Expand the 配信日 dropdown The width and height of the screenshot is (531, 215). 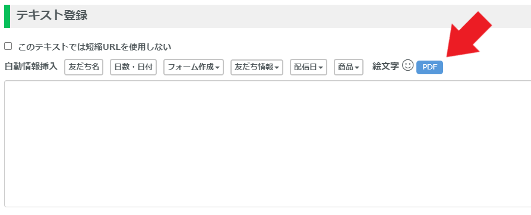pos(308,67)
